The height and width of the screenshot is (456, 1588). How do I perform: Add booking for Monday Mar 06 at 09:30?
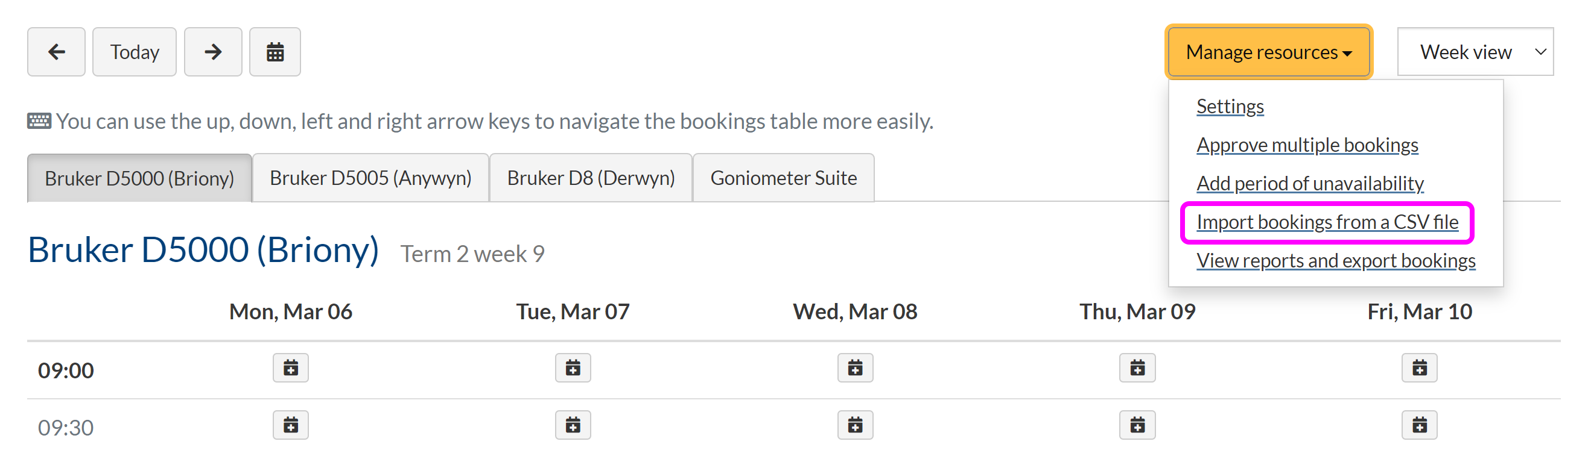coord(290,425)
